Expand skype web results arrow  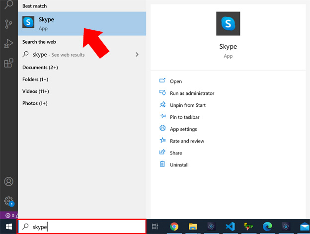coord(137,55)
